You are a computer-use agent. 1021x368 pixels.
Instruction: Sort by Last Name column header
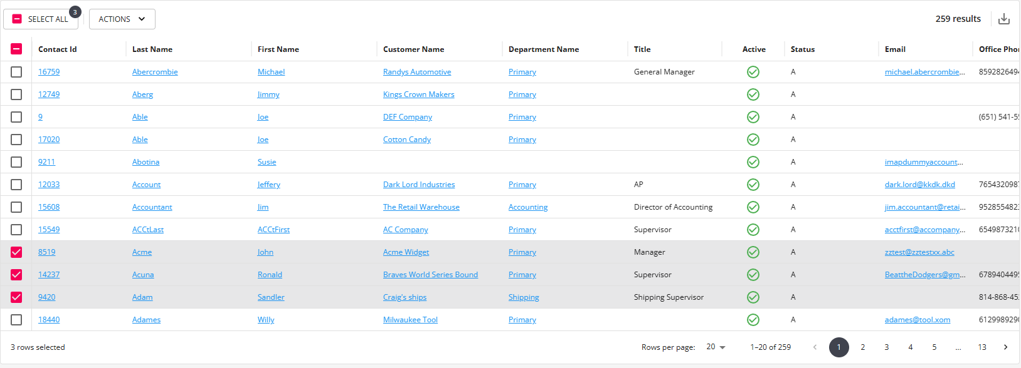152,49
